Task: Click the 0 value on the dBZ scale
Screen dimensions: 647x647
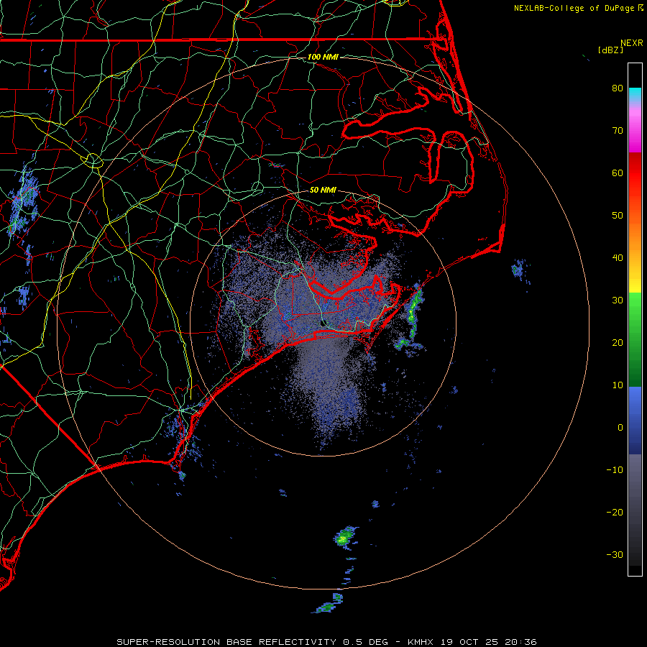Action: click(x=620, y=428)
